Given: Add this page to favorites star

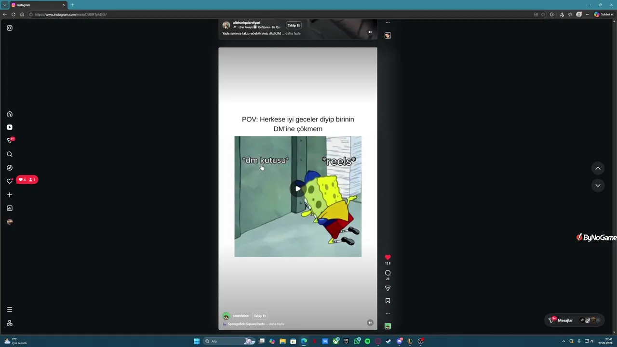Looking at the screenshot, I should 543,14.
